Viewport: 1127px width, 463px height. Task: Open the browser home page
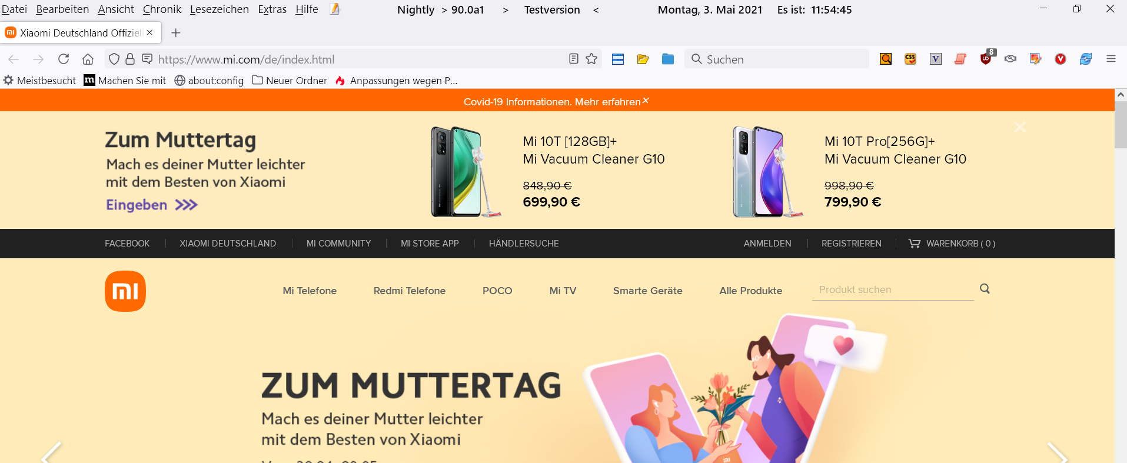88,59
